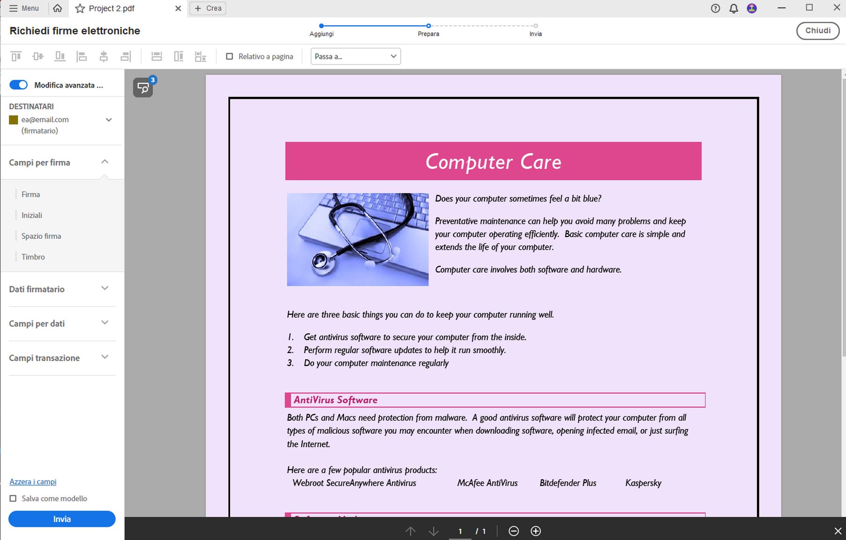Toggle the Modifica avanzata switch

click(x=19, y=85)
